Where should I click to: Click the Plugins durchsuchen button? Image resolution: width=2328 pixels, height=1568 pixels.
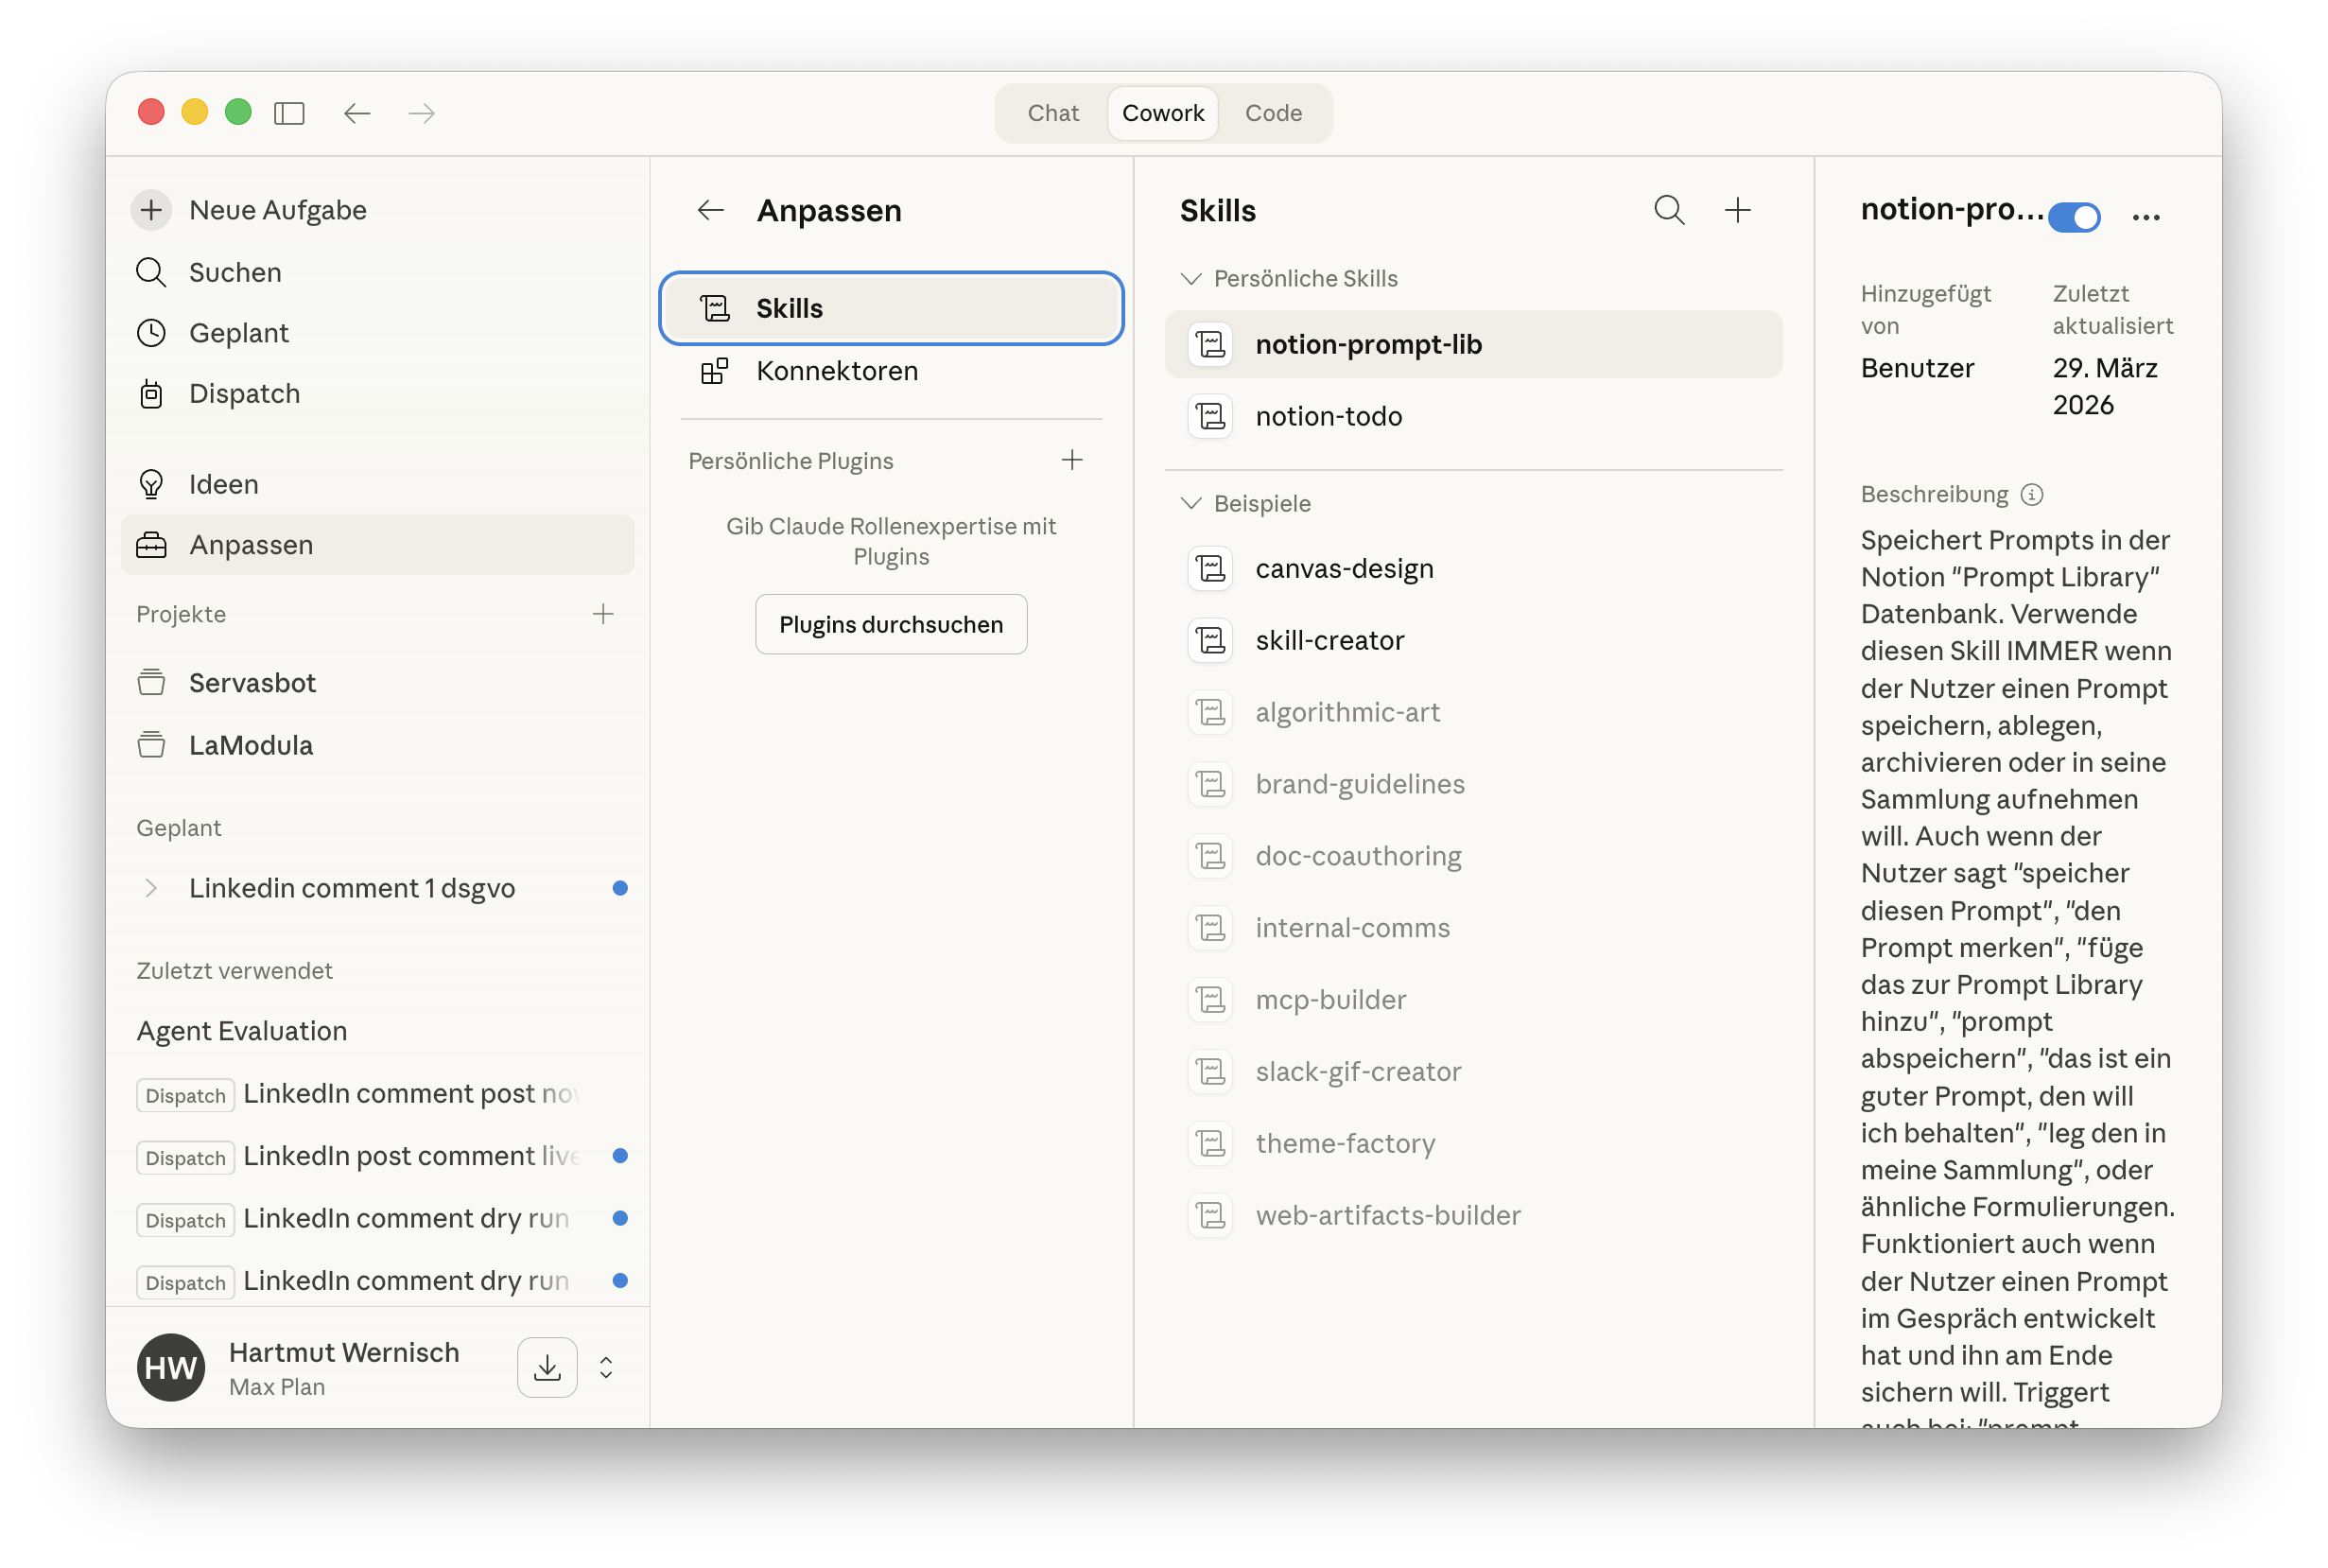coord(891,624)
